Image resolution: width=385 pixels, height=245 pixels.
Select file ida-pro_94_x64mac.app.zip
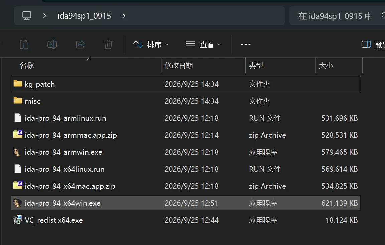(x=70, y=186)
